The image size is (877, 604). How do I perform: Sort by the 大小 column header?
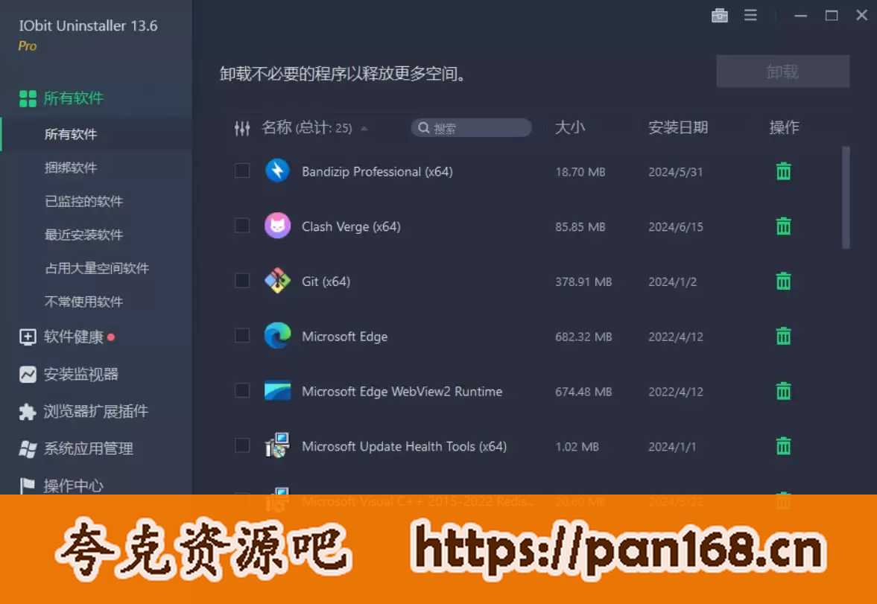point(569,127)
